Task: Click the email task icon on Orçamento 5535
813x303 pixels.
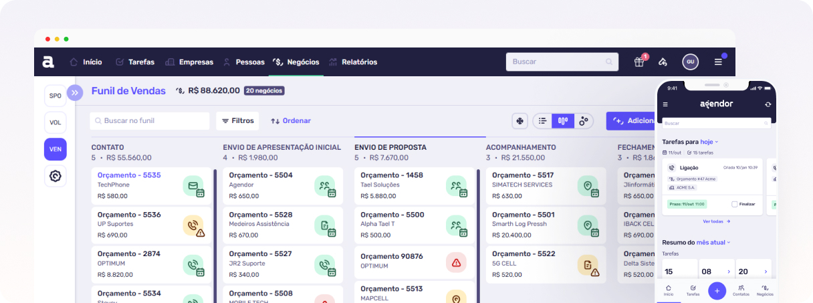Action: coord(194,186)
